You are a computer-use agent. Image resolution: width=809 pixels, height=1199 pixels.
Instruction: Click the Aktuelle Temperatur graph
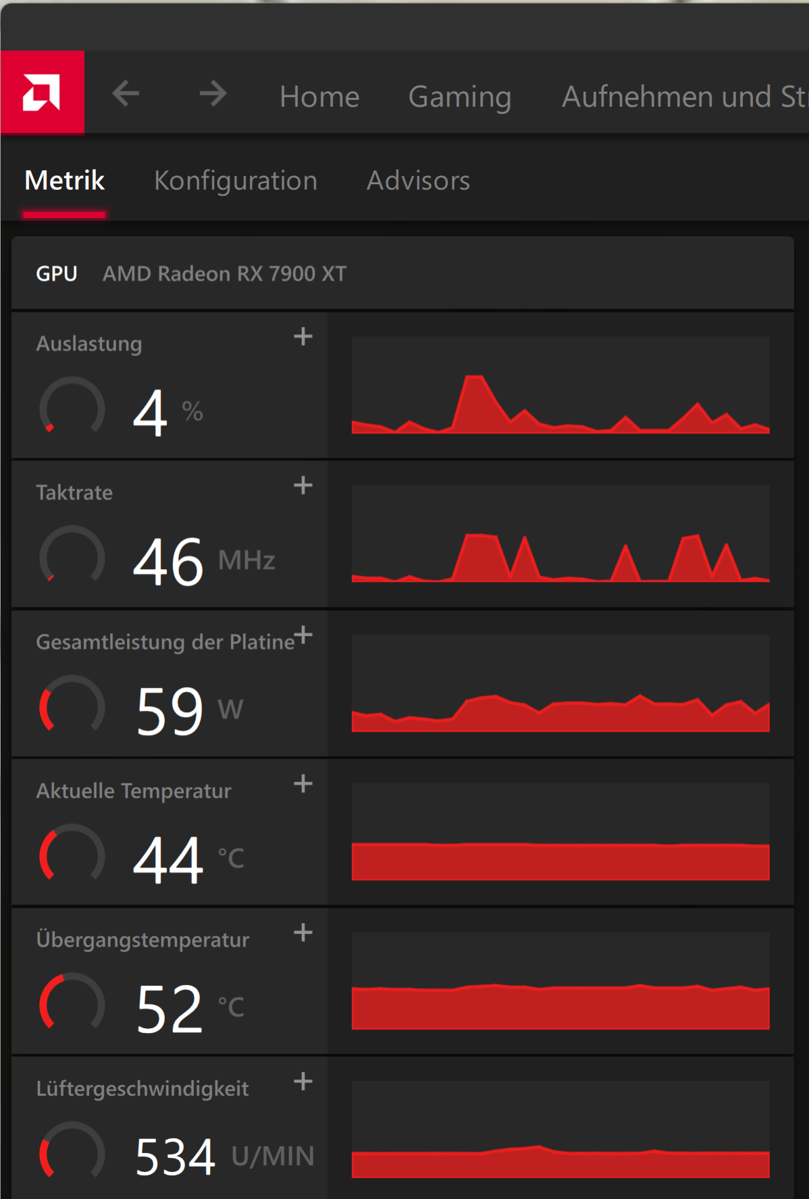tap(560, 832)
